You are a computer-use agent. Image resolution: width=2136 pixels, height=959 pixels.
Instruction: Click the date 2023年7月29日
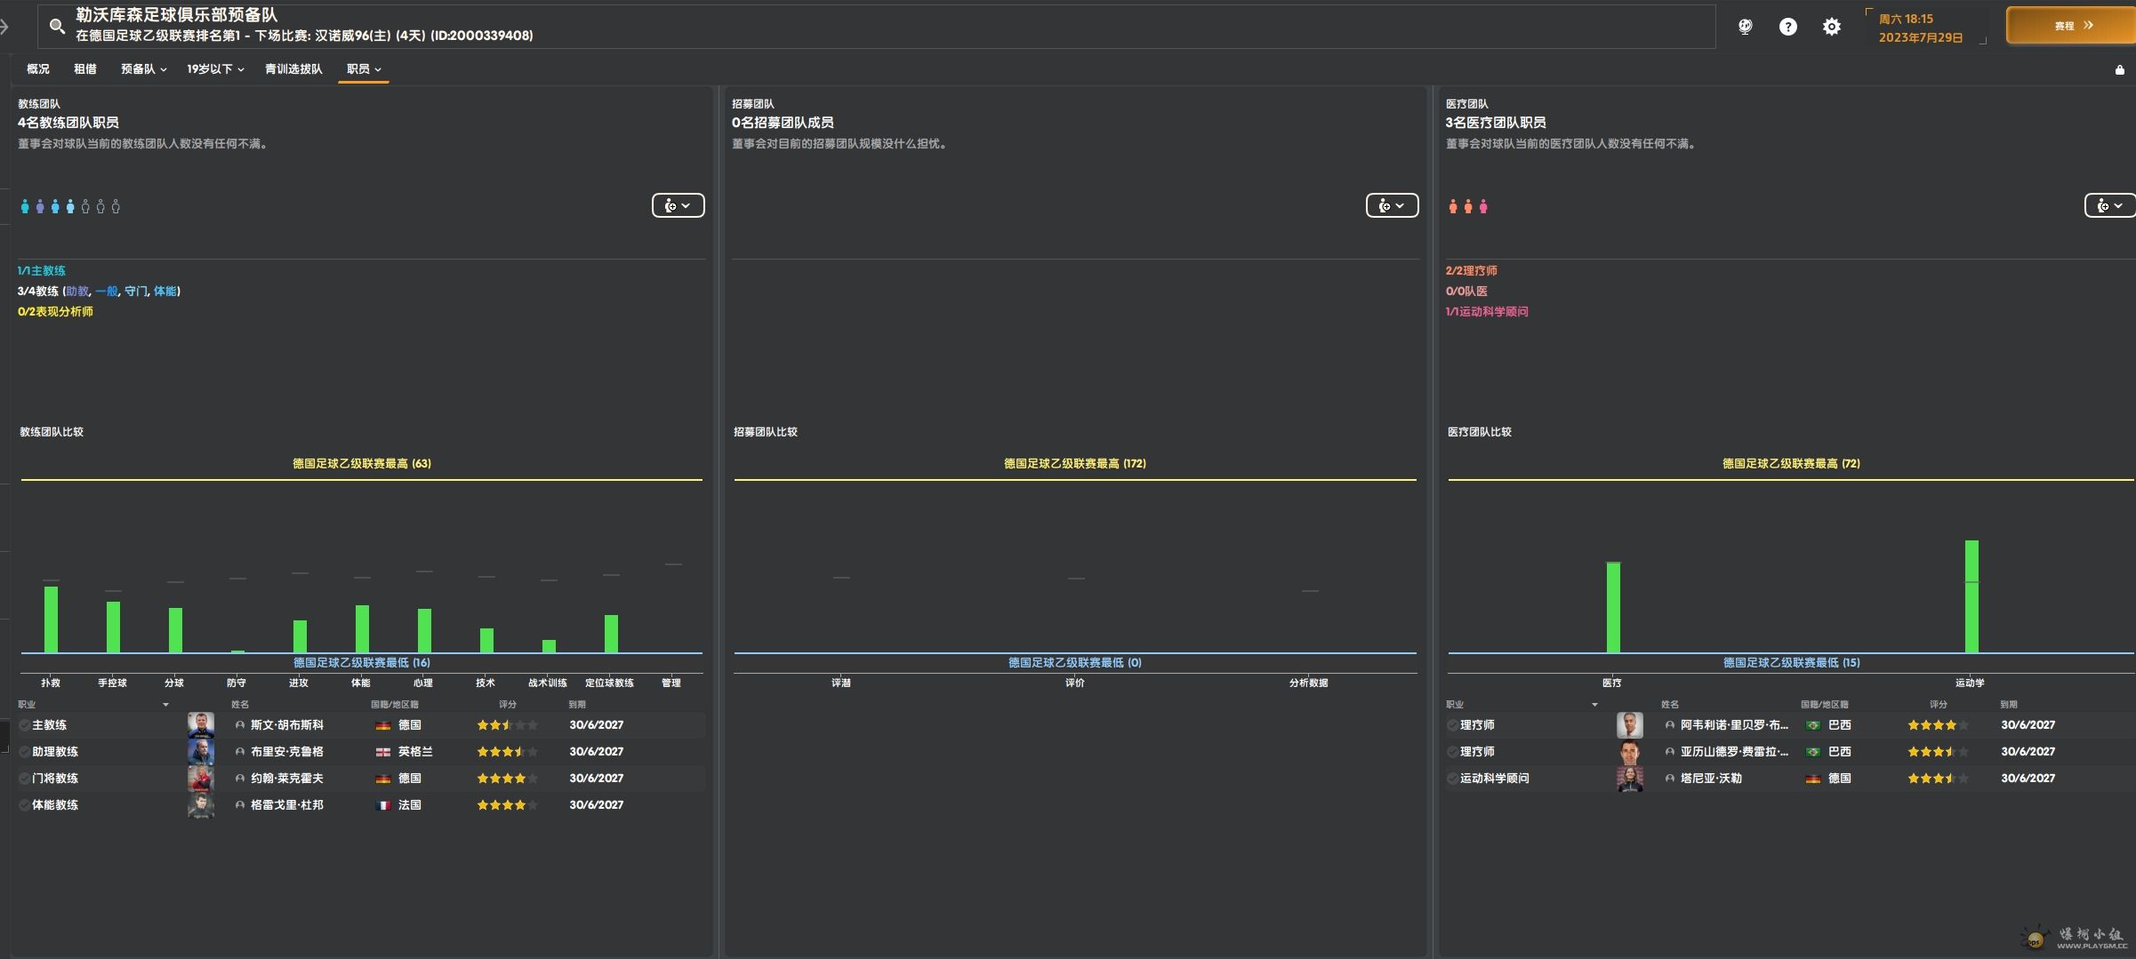(x=1920, y=37)
